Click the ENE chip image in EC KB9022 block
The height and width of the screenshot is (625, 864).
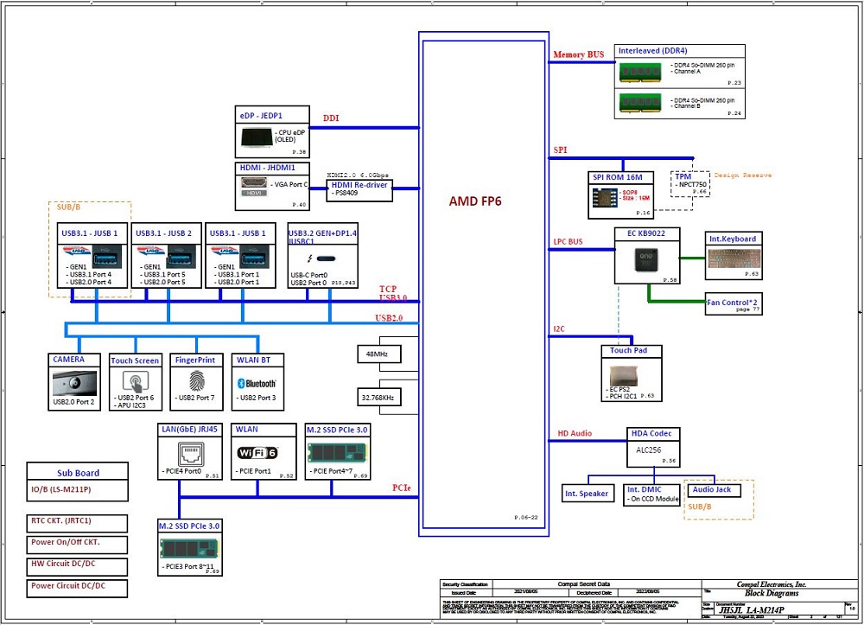(x=645, y=259)
